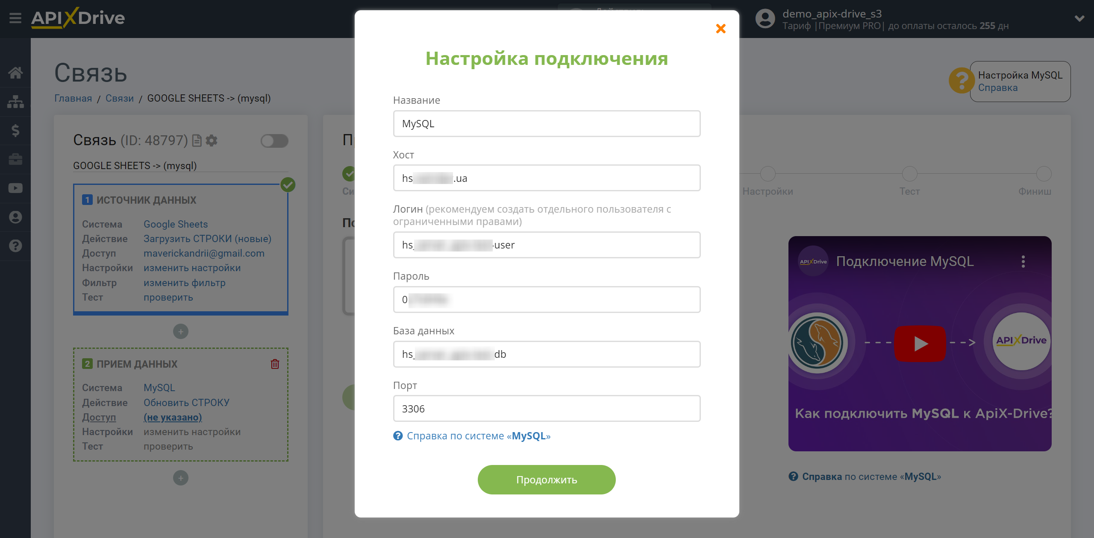
Task: Expand the account dropdown chevron
Action: [x=1079, y=18]
